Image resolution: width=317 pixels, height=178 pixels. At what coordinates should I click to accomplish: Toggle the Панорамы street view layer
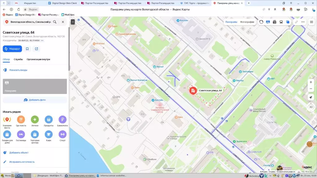point(231,22)
